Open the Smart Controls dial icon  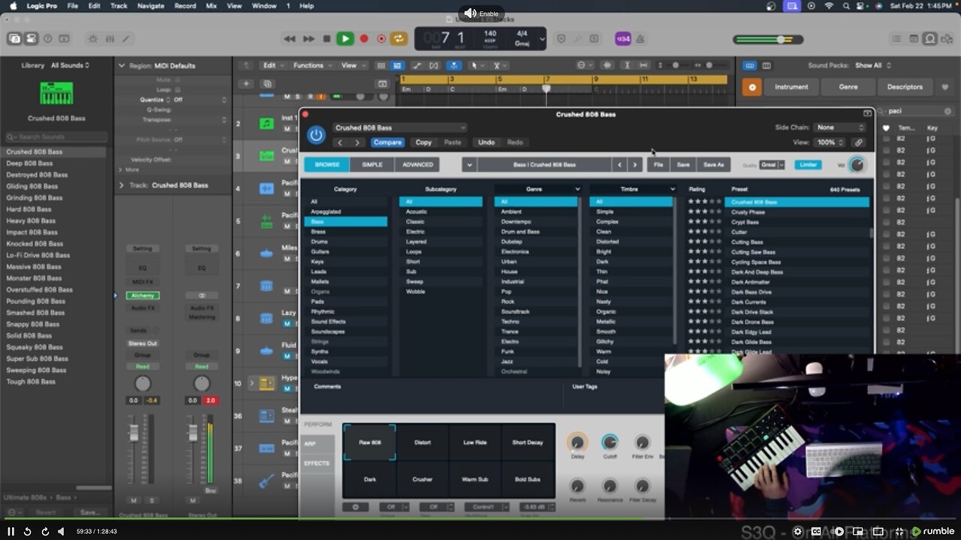93,38
